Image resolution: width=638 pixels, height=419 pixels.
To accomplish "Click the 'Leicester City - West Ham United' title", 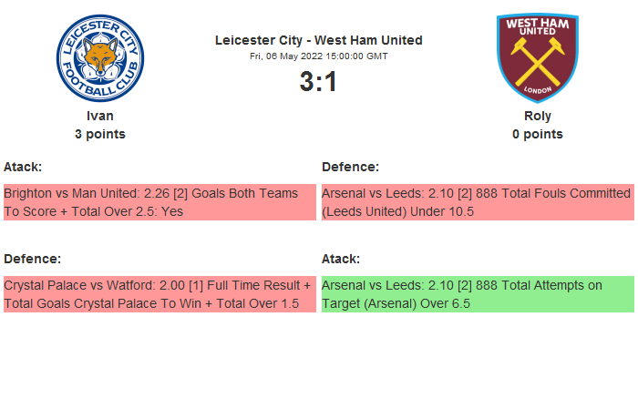I will (318, 40).
